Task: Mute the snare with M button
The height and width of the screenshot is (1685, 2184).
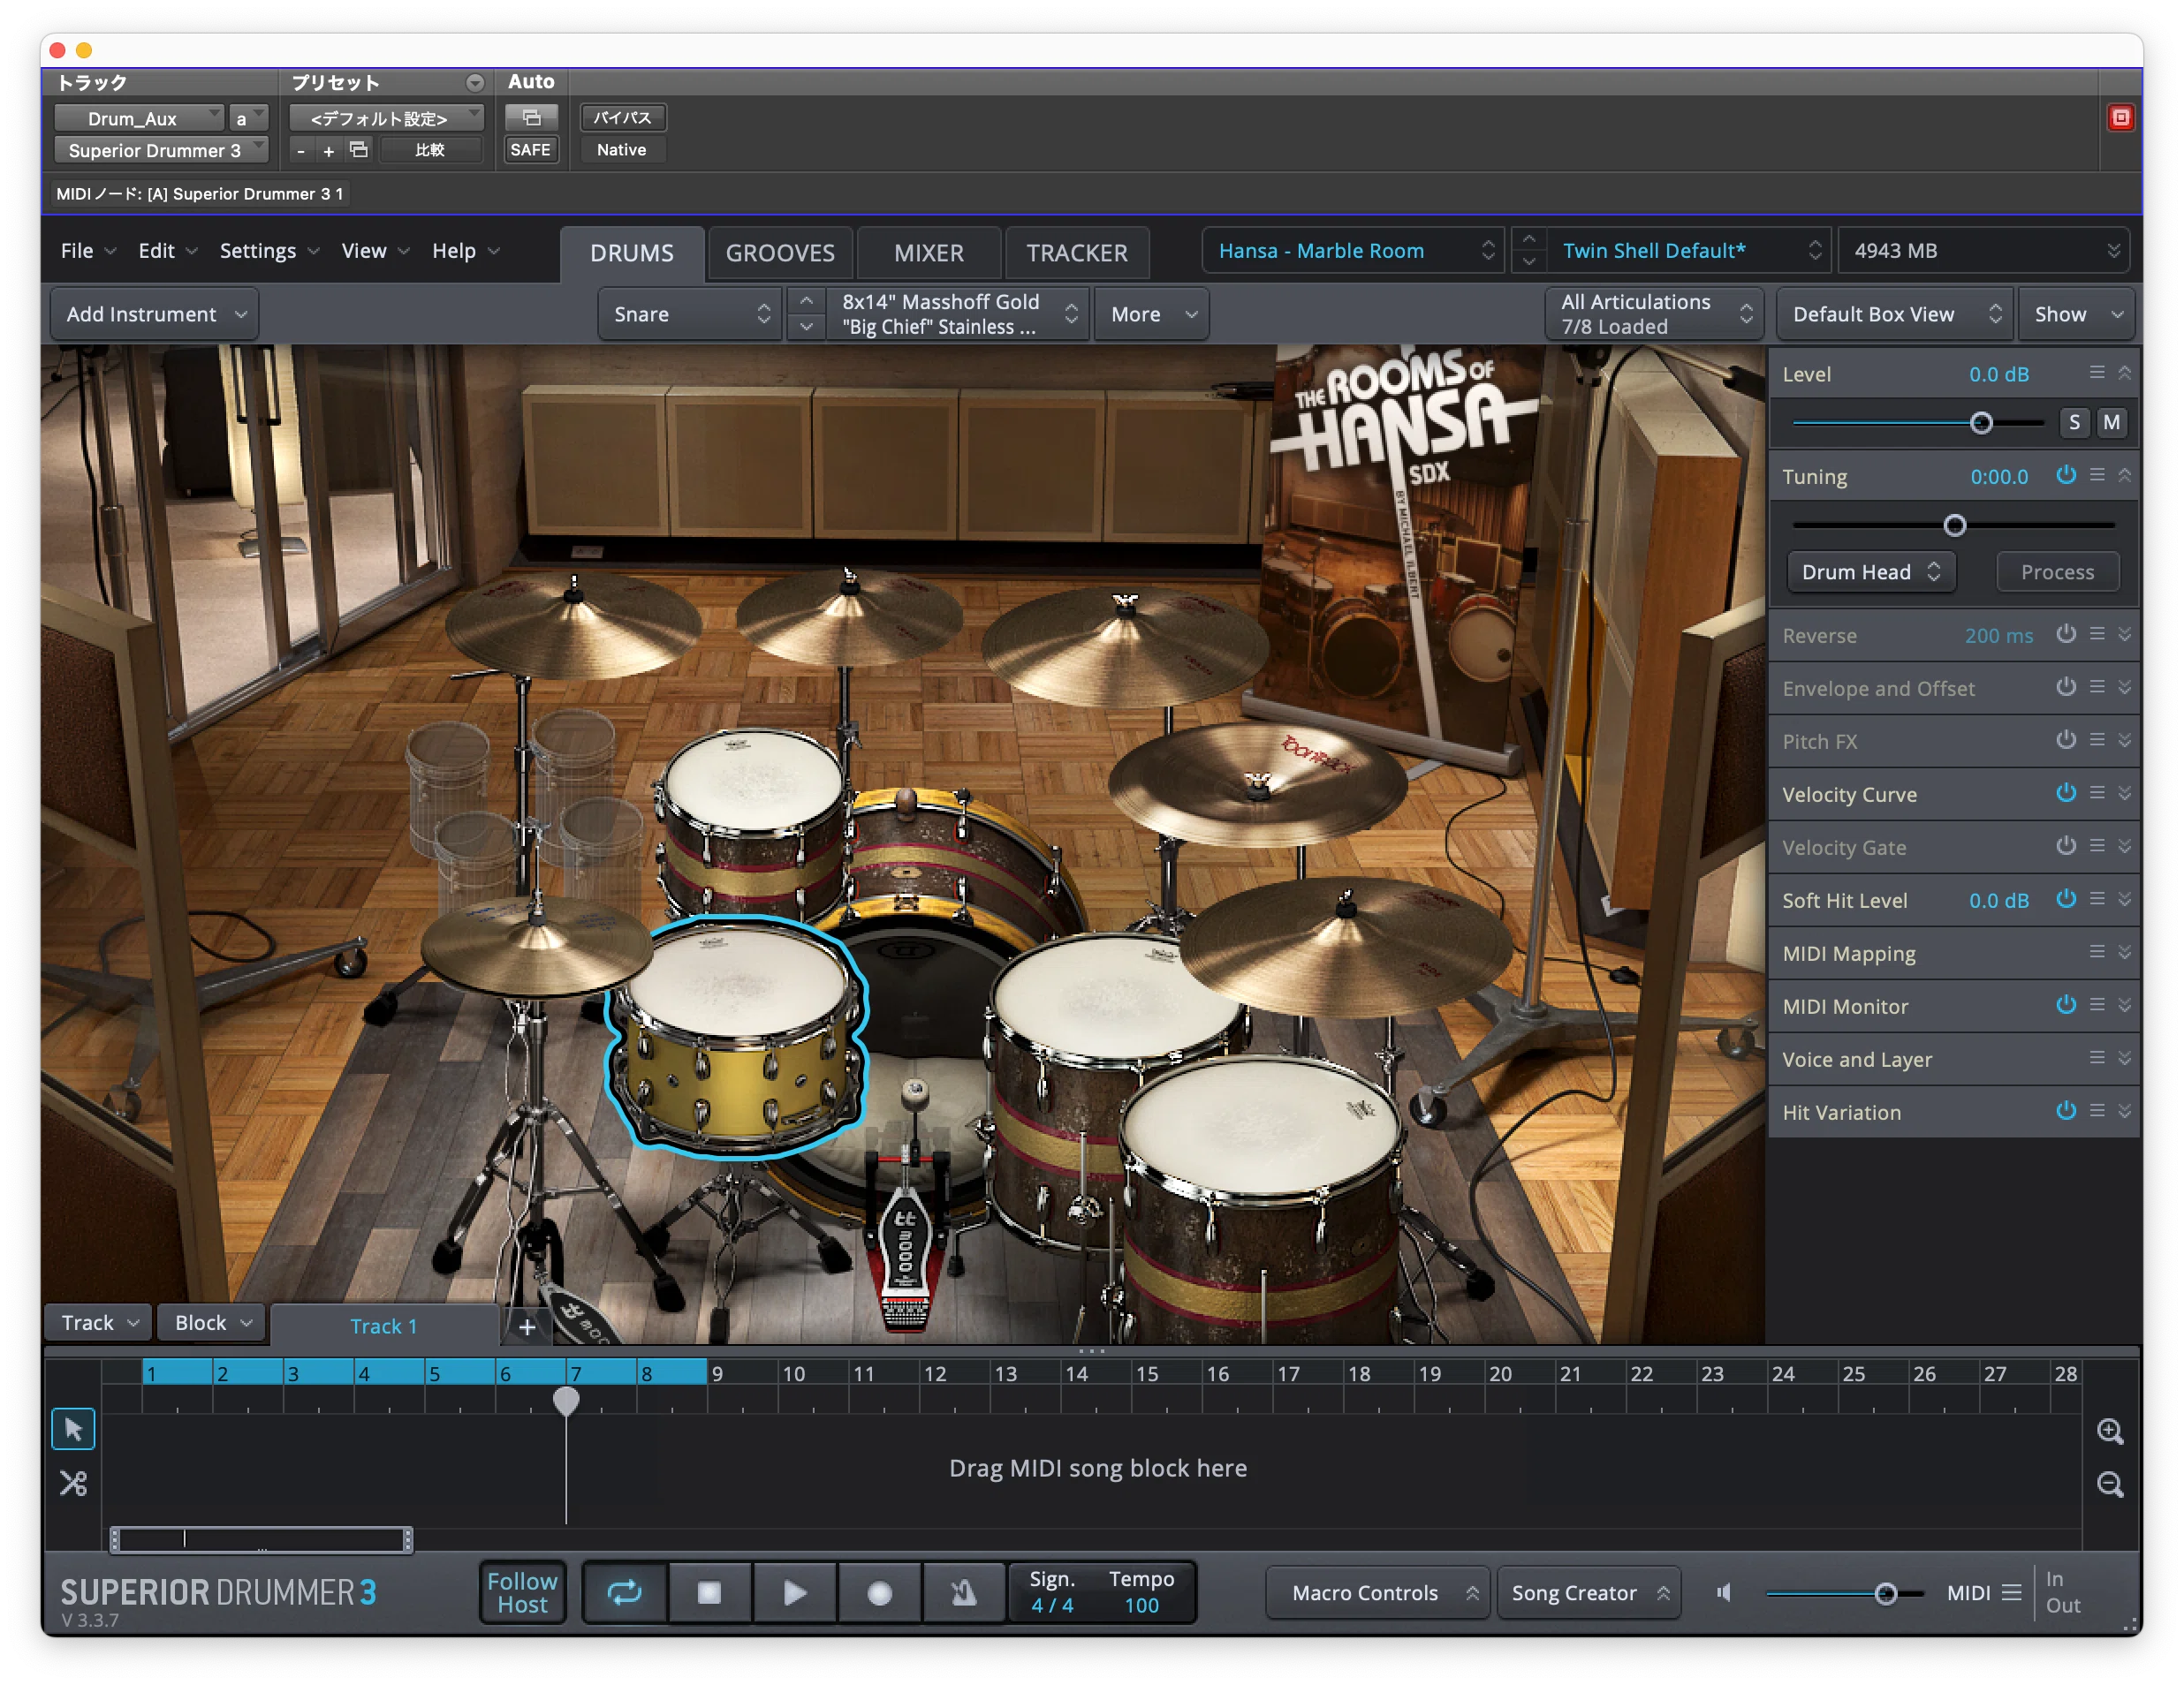Action: pos(2111,423)
